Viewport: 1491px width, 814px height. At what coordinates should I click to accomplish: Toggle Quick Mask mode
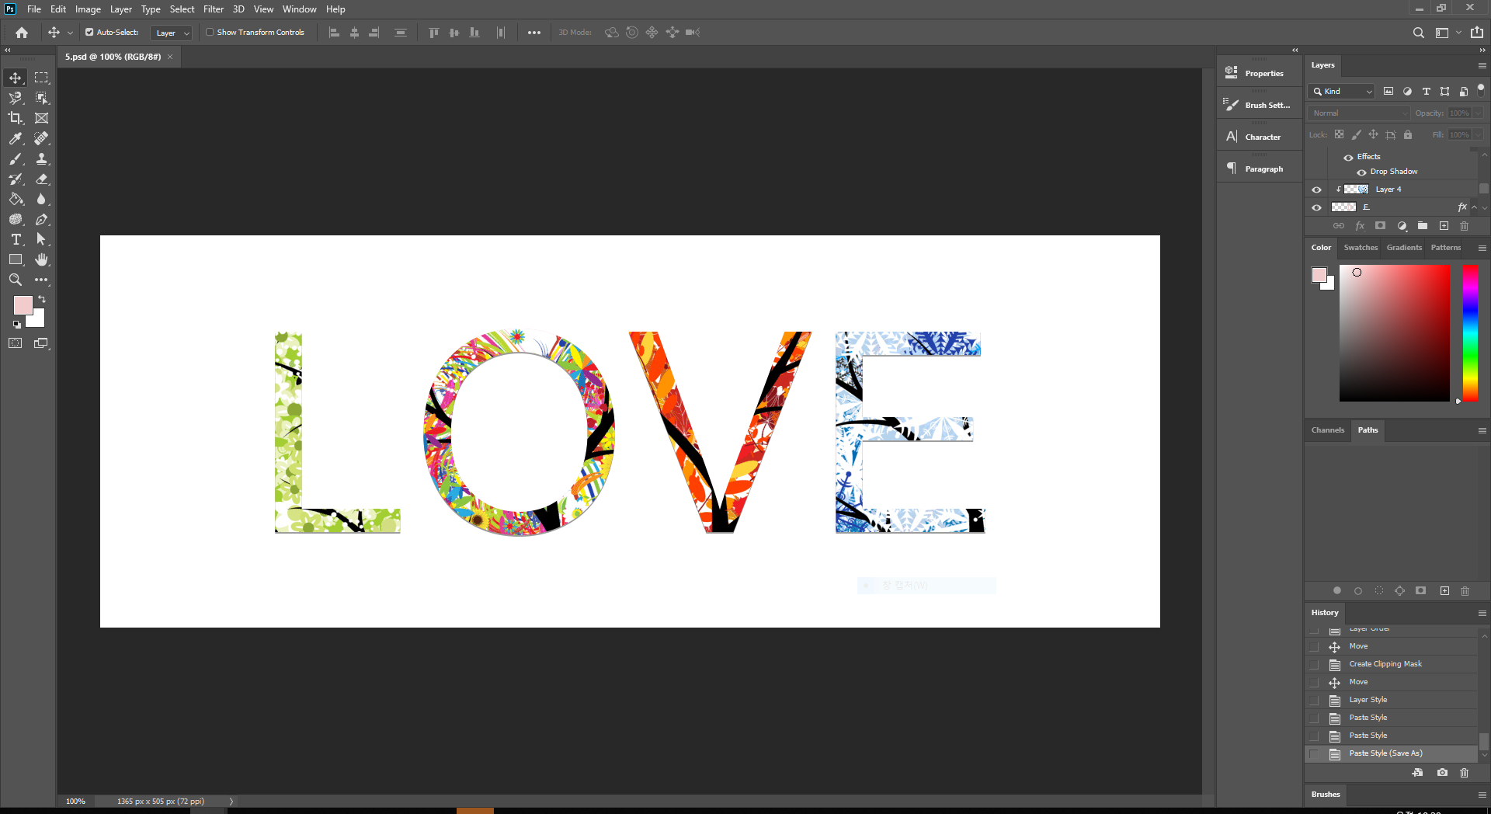tap(16, 343)
